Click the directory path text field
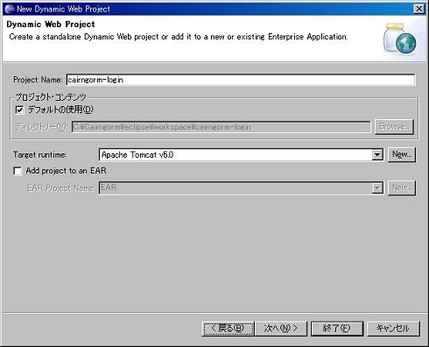The image size is (429, 347). 222,127
